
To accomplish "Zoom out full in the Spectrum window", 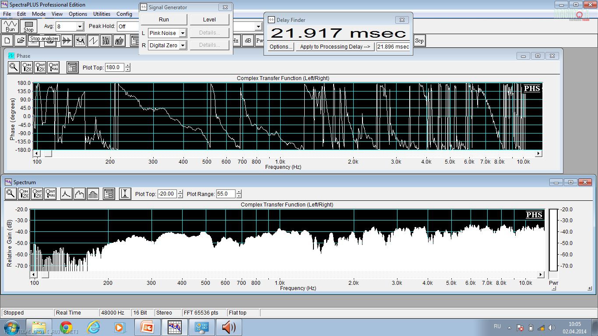I will click(x=50, y=194).
